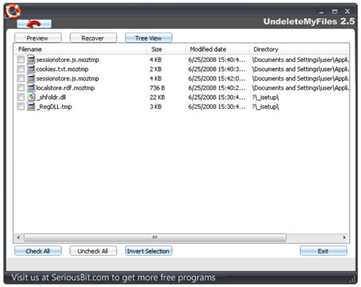Select the cookies.txt.moztmp filename
This screenshot has height=287, width=361.
62,69
